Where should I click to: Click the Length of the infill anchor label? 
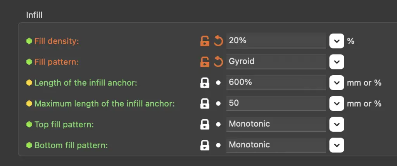pyautogui.click(x=86, y=83)
